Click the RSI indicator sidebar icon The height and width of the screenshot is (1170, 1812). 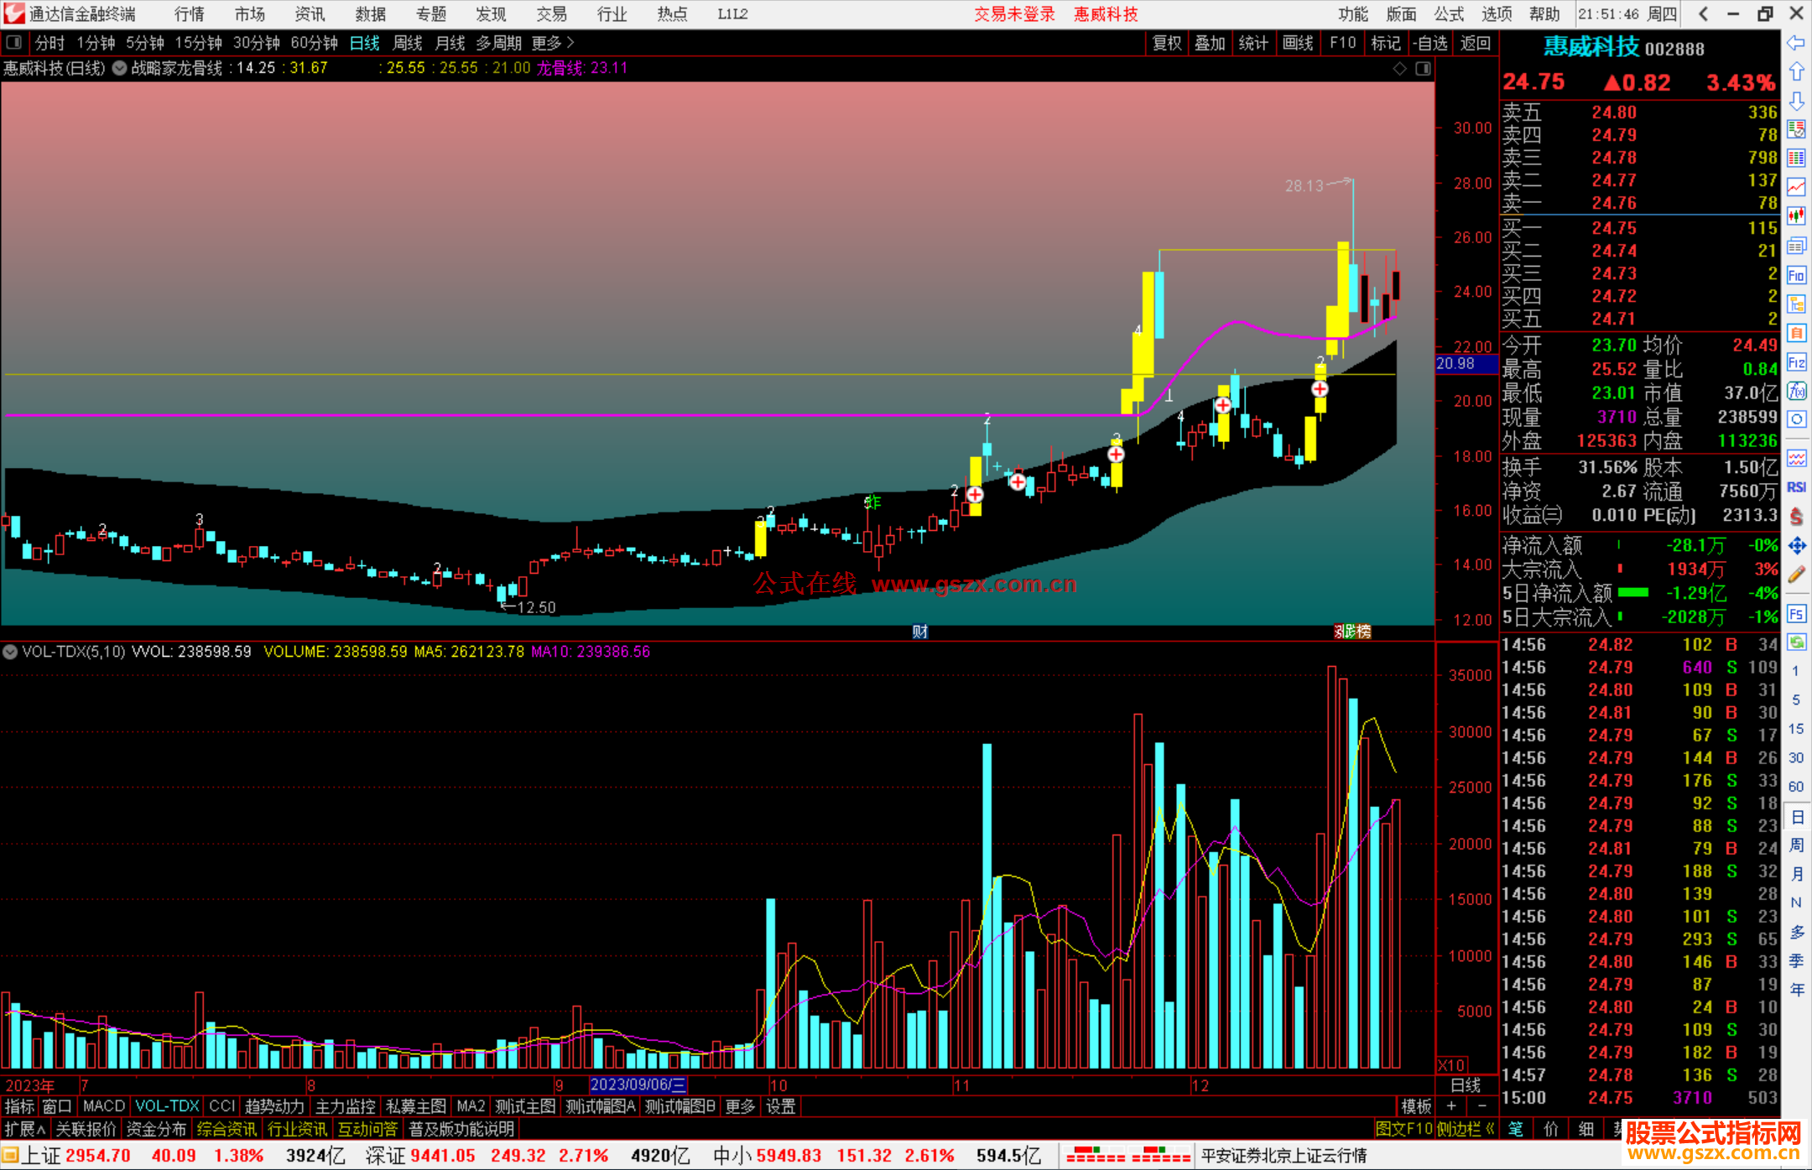(x=1796, y=487)
